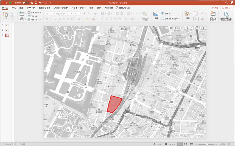Image resolution: width=235 pixels, height=146 pixels.
Task: Click the zoom in plus button
Action: (216, 144)
